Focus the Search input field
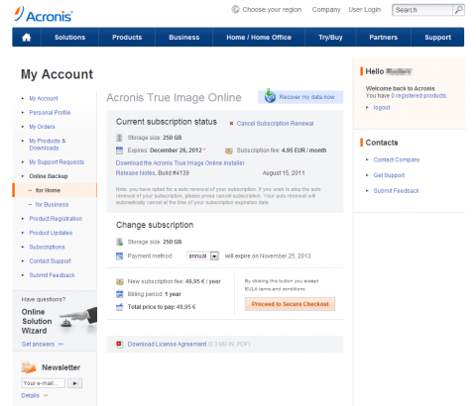 (x=422, y=10)
